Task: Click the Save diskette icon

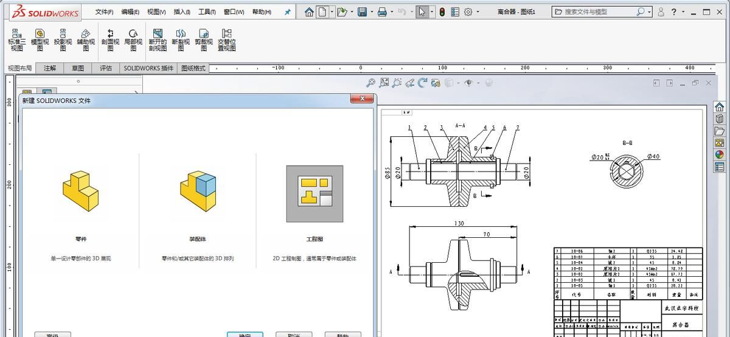Action: pos(362,12)
